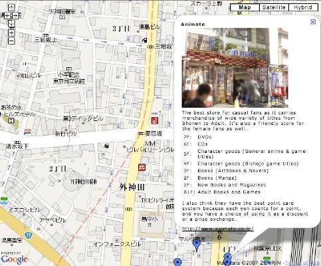Click the '6F: CDs' floor entry

195,144
